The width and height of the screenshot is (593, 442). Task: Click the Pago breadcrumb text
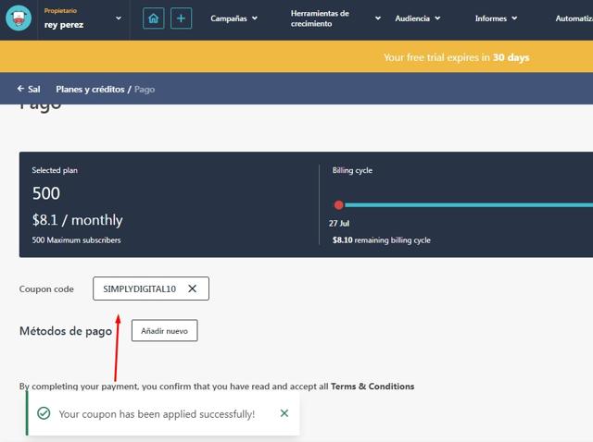click(145, 90)
